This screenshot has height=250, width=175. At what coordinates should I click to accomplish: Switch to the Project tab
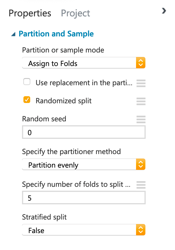(75, 13)
